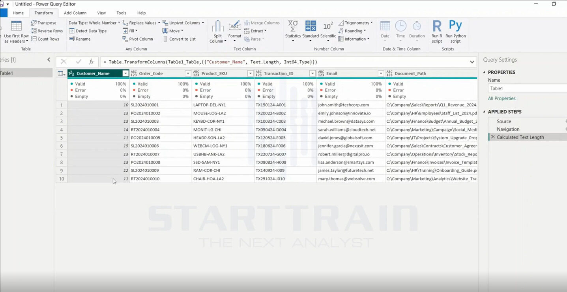Viewport: 567px width, 292px height.
Task: Select the Table1 query
Action: point(26,73)
